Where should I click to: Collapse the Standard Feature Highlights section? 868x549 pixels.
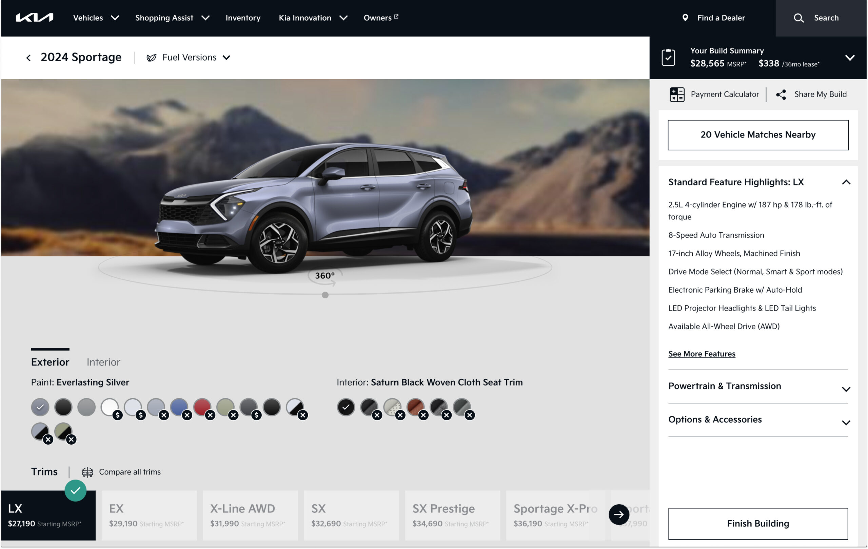click(x=846, y=182)
